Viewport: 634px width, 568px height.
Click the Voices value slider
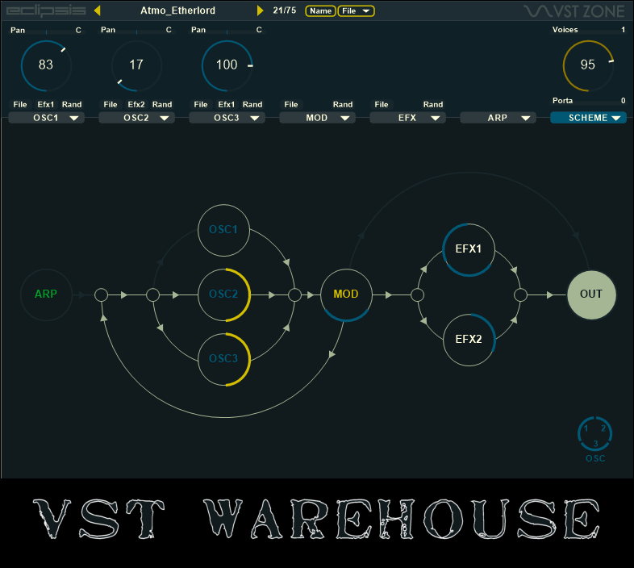click(589, 31)
